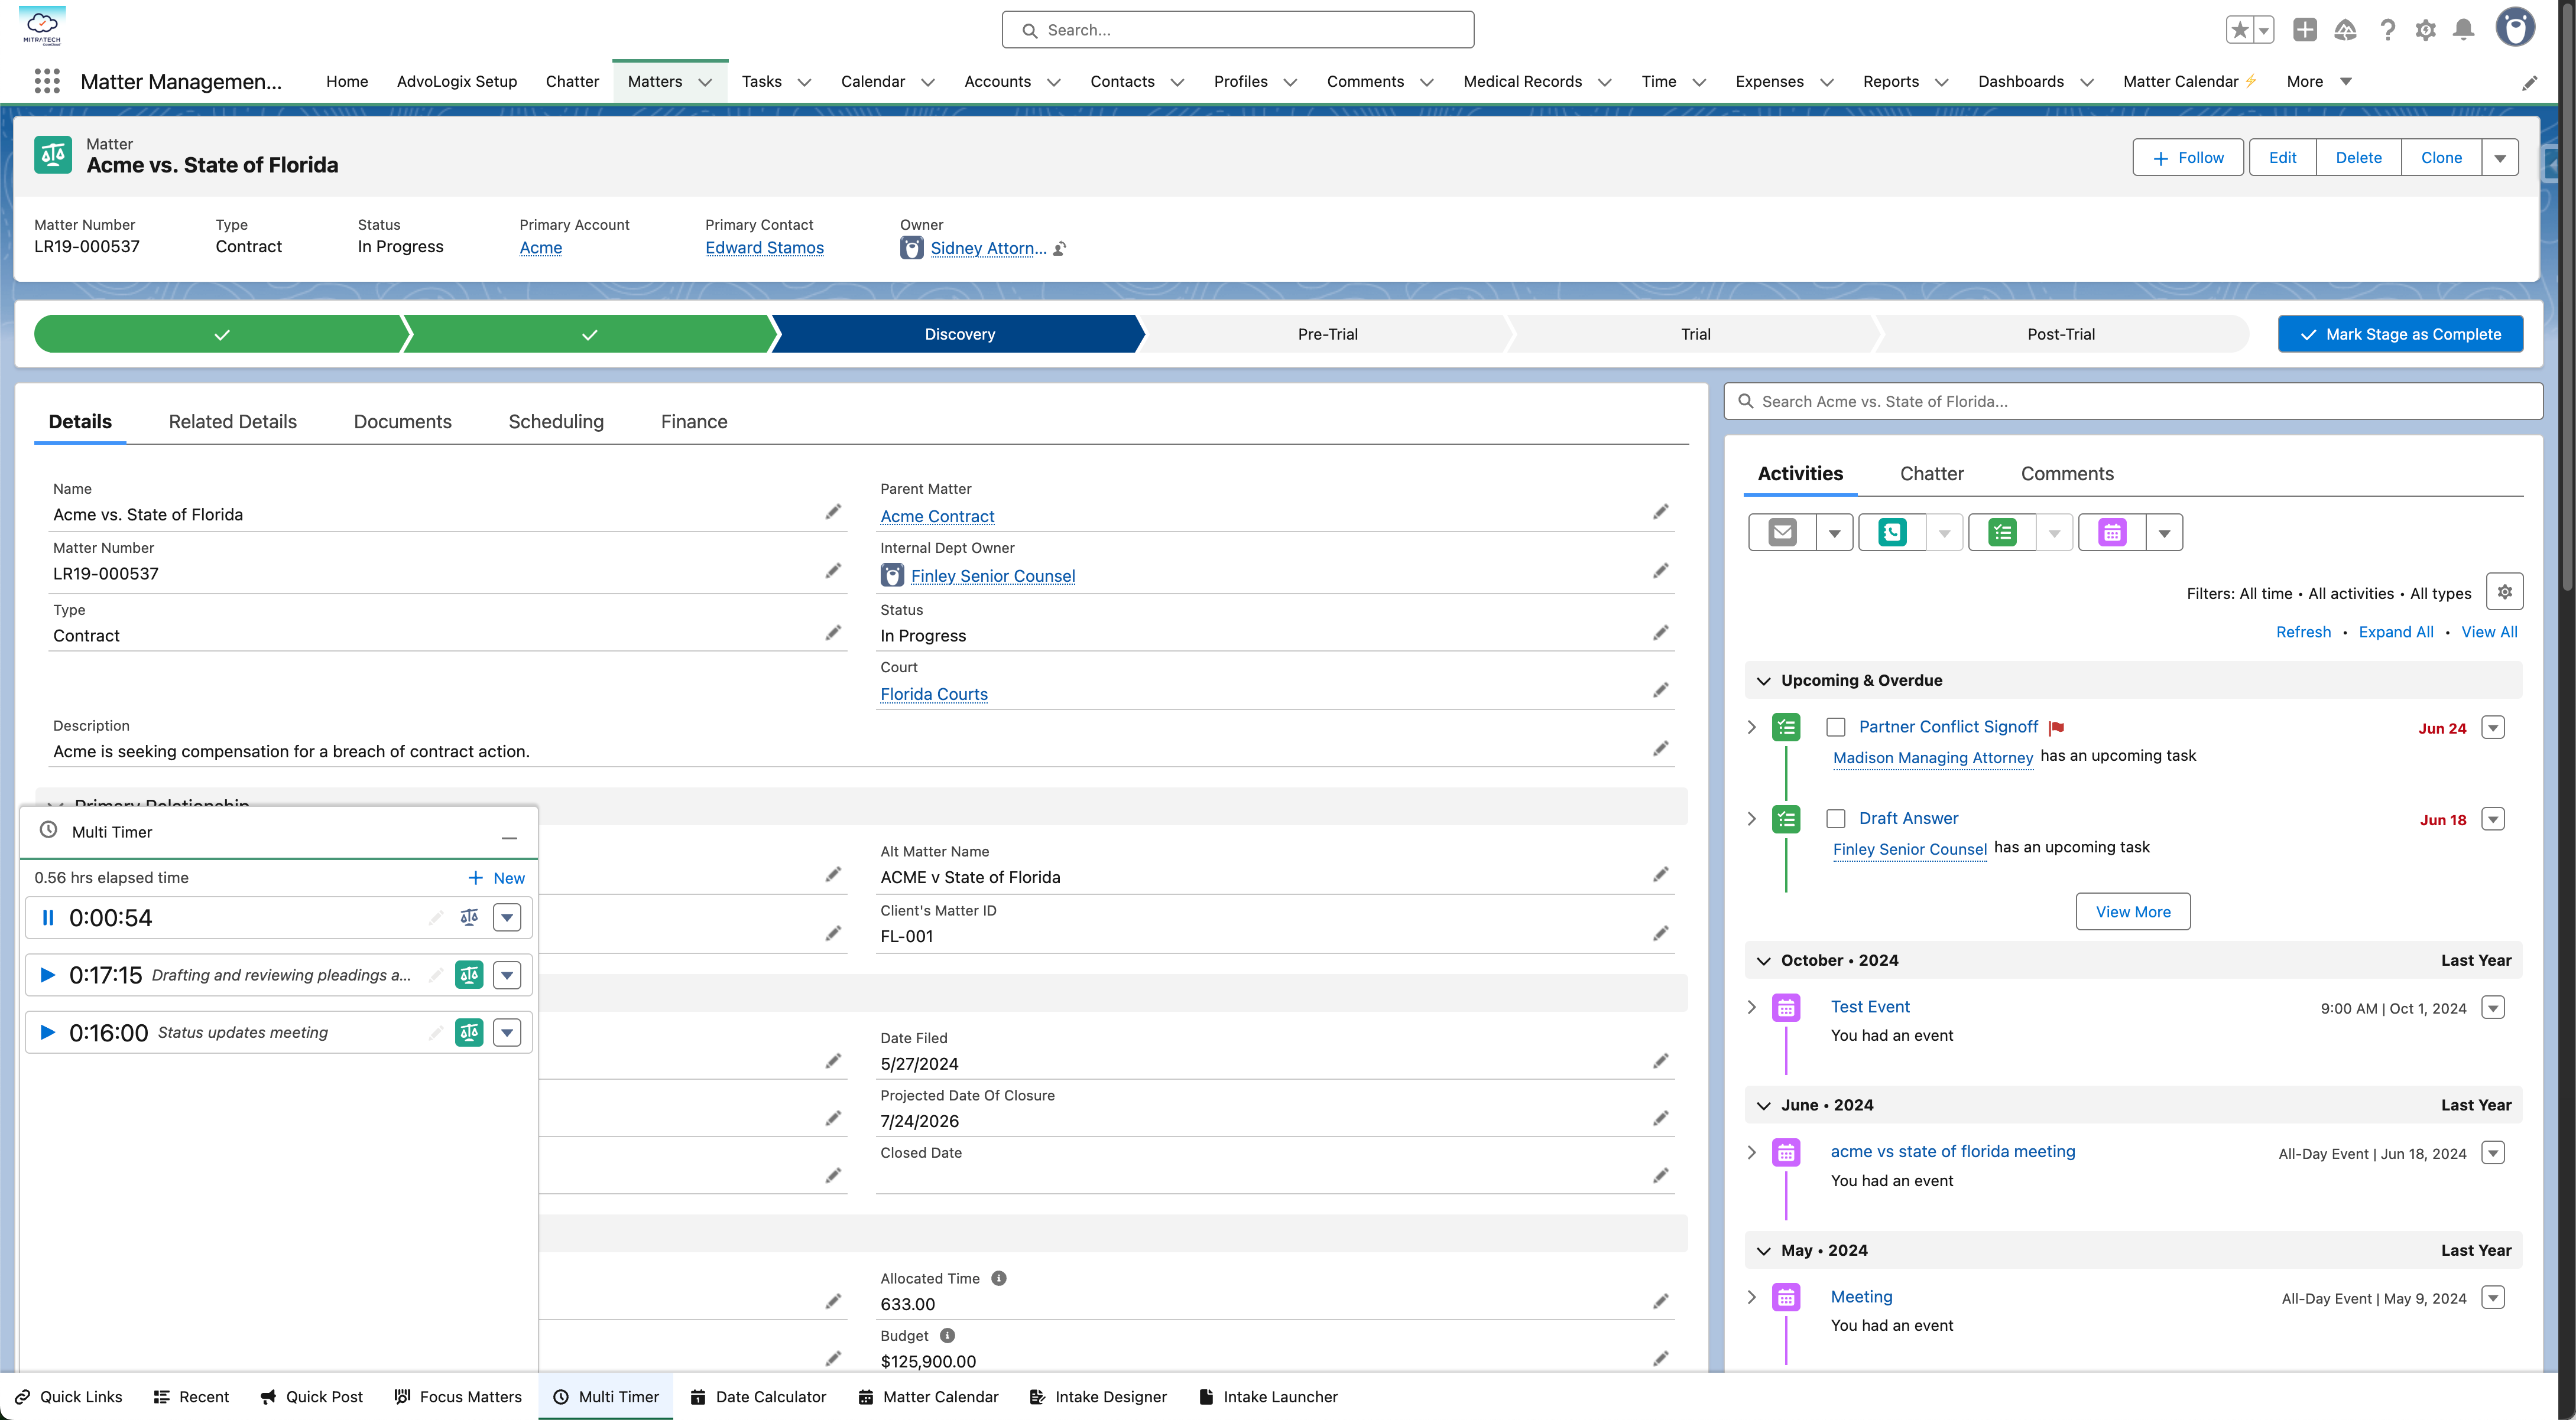
Task: Start the 0:17:15 pleadings timer
Action: tap(47, 974)
